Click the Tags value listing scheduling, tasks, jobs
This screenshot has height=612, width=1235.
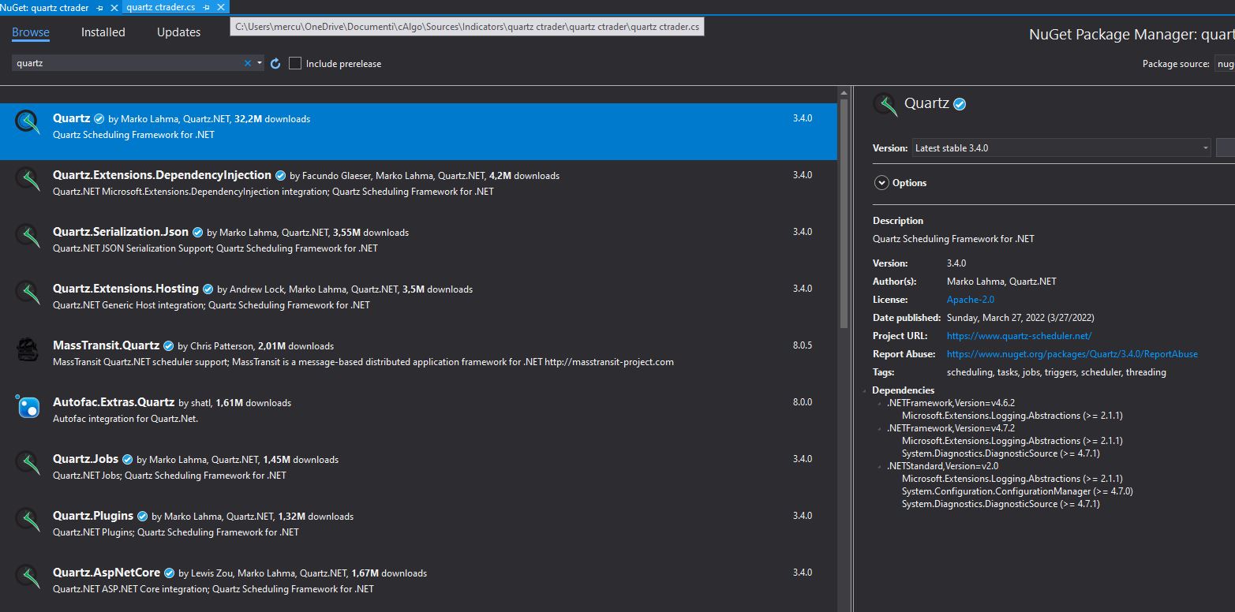pos(1056,372)
